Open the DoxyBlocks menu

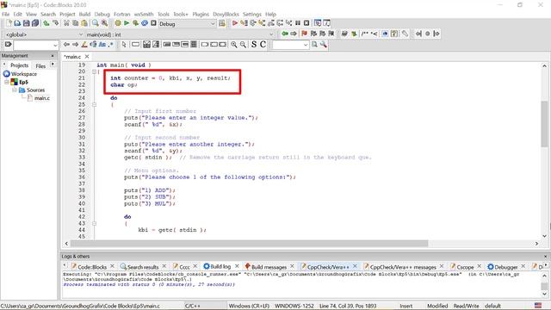point(226,14)
